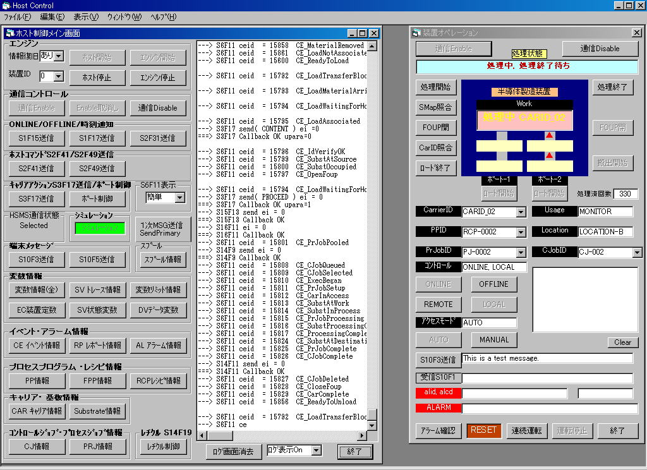Open CJ情報
Screen dimensions: 647x470
pos(36,447)
